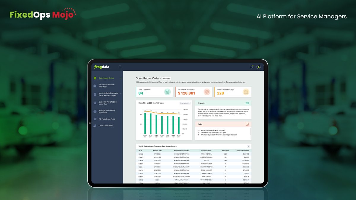Image resolution: width=356 pixels, height=200 pixels.
Task: Select customer ANDREA TAZEWELL in table
Action: [206, 157]
